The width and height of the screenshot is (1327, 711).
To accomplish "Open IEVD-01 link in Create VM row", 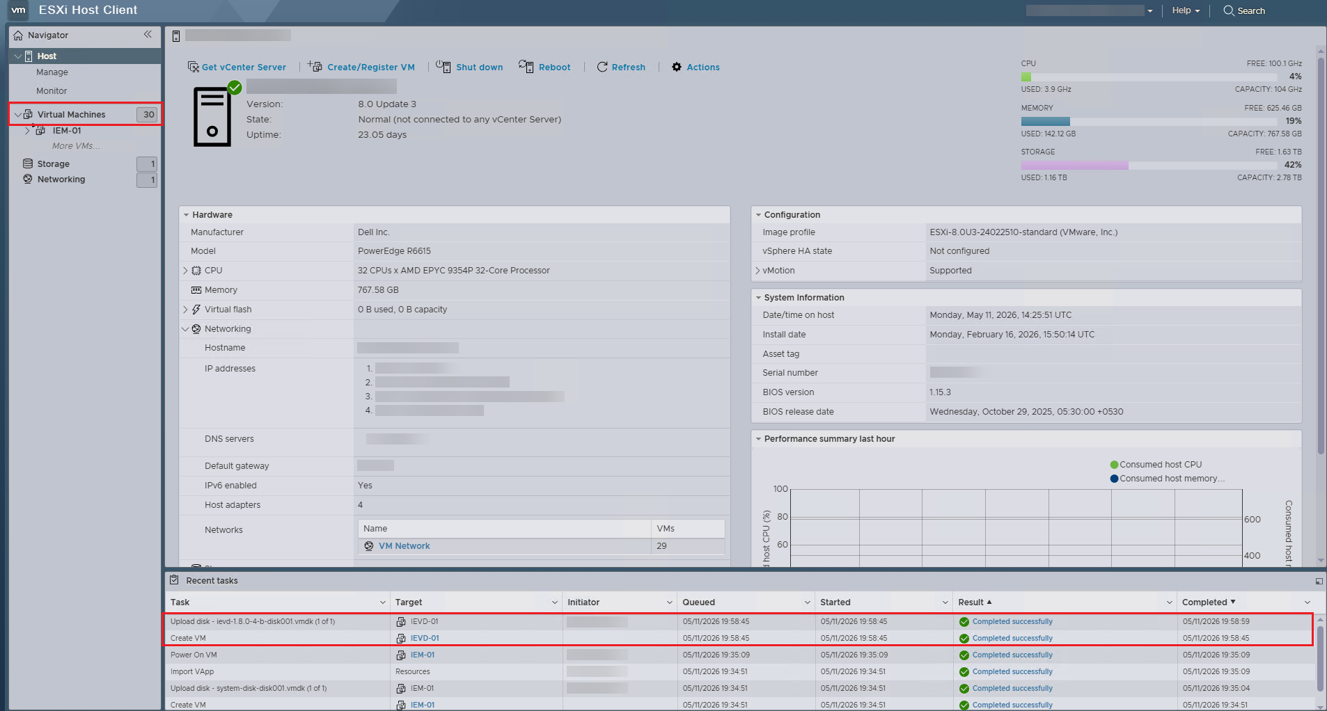I will [425, 639].
